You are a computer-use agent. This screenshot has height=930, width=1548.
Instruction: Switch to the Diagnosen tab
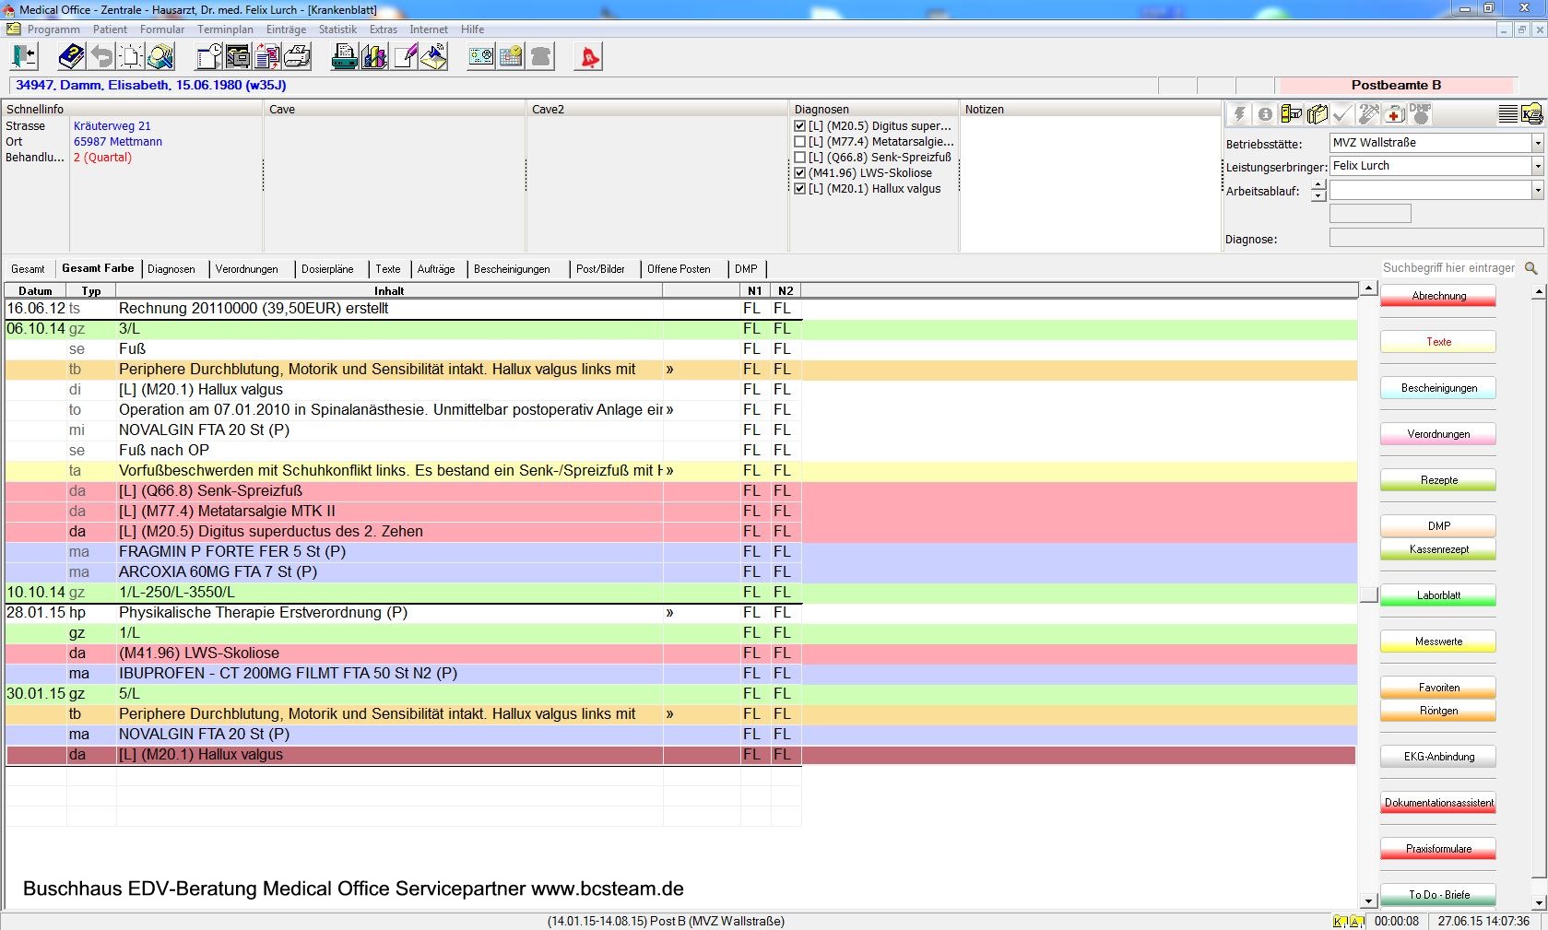pyautogui.click(x=171, y=269)
